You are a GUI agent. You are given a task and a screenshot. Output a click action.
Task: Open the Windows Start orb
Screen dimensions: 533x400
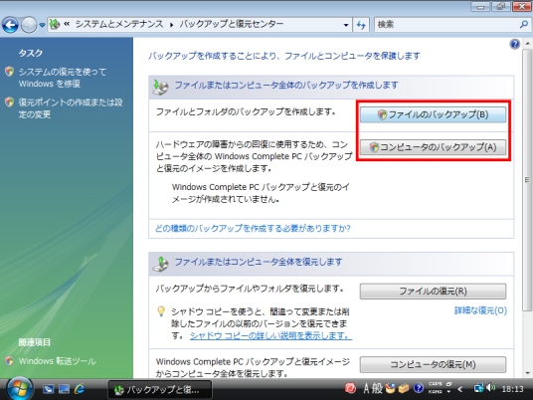point(19,388)
